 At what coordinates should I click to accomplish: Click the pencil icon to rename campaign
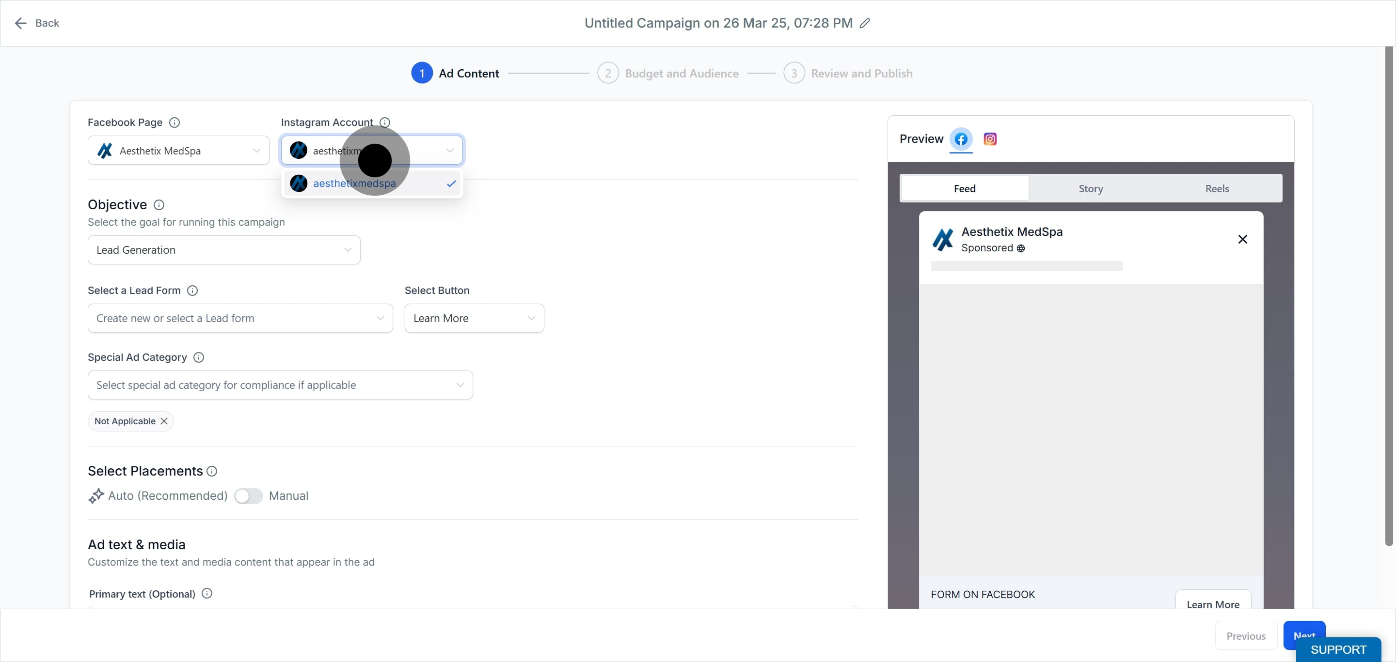pyautogui.click(x=865, y=23)
